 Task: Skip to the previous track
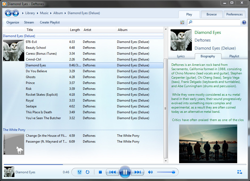click(x=112, y=172)
